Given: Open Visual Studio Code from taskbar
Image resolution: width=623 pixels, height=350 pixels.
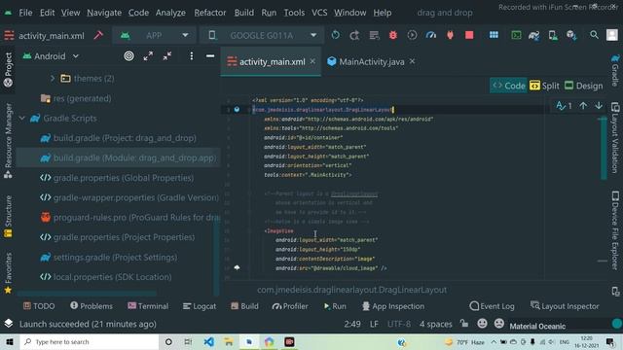Looking at the screenshot, I should 209,341.
